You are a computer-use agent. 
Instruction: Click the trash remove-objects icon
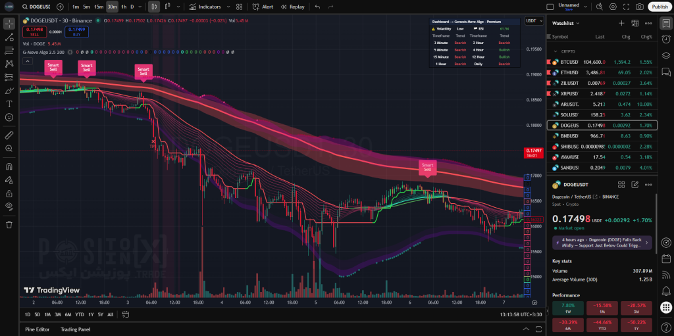point(9,224)
